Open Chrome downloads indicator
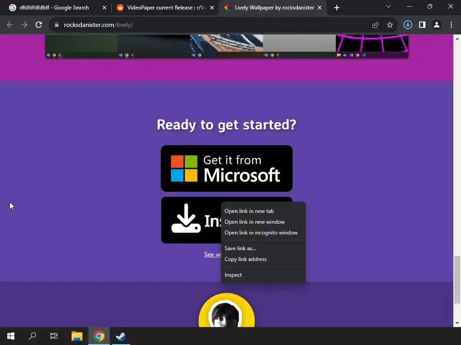Screen dimensions: 461x345 point(408,25)
